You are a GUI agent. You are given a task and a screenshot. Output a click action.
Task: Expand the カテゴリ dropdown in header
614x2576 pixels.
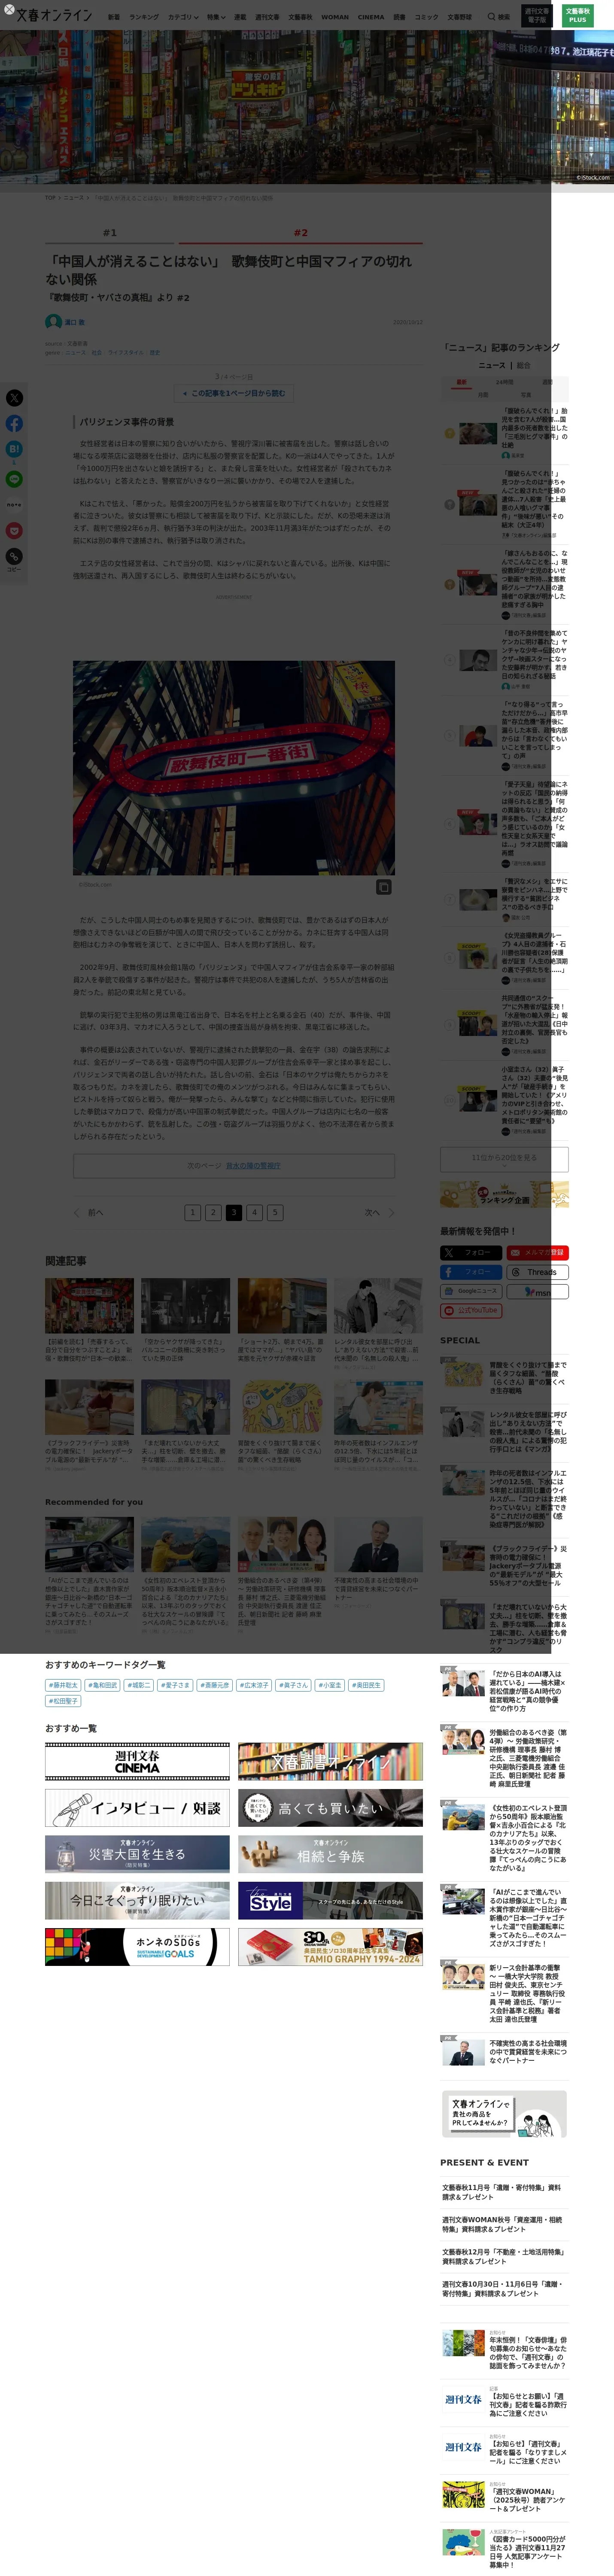pyautogui.click(x=182, y=17)
